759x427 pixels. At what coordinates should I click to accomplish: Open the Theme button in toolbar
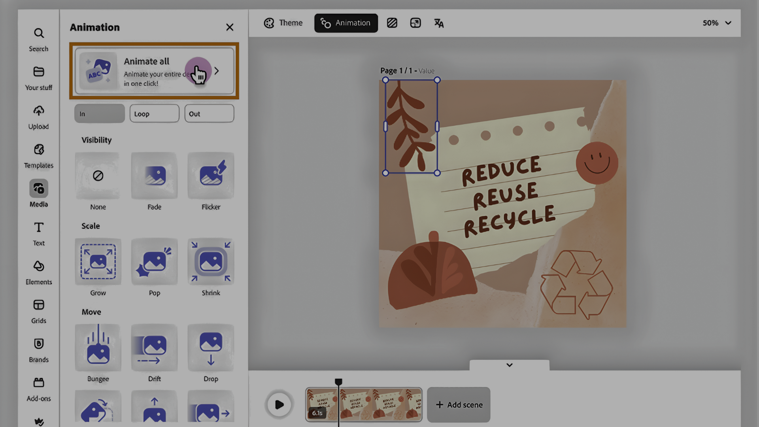point(283,23)
